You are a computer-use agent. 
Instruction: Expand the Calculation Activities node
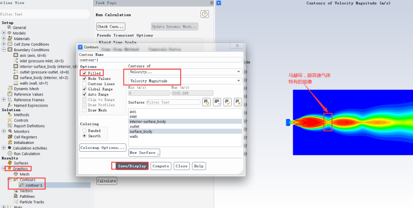click(x=4, y=148)
